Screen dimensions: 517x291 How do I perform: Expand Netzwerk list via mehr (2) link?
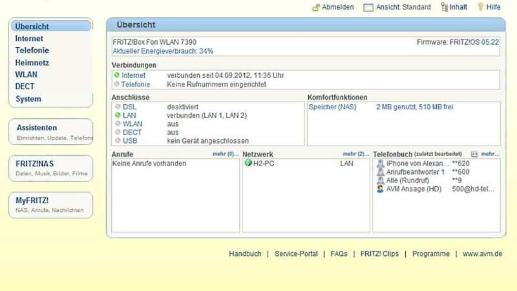356,154
